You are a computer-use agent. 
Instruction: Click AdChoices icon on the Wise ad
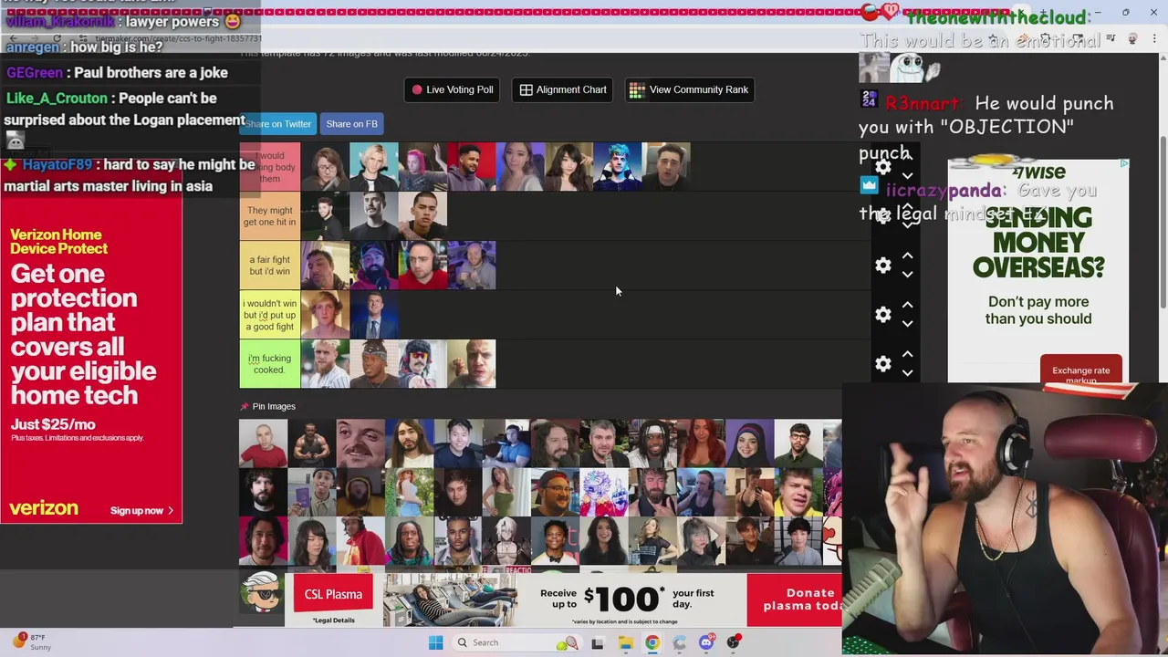pyautogui.click(x=1123, y=164)
